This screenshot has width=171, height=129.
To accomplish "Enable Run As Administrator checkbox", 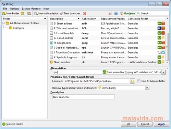I will pyautogui.click(x=139, y=81).
